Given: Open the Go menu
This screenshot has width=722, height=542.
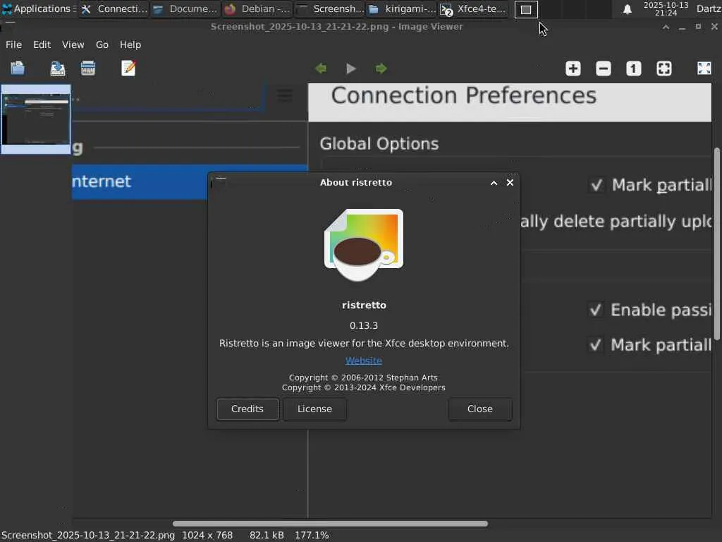Looking at the screenshot, I should 102,44.
